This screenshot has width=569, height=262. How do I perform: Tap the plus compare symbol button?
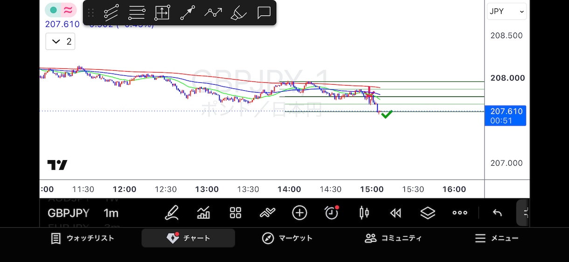click(299, 213)
